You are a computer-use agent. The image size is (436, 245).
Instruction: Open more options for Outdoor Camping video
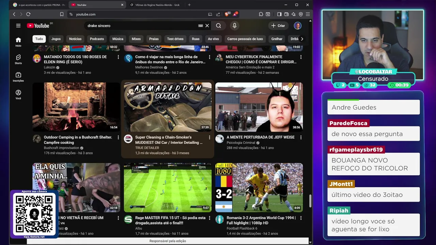click(118, 137)
